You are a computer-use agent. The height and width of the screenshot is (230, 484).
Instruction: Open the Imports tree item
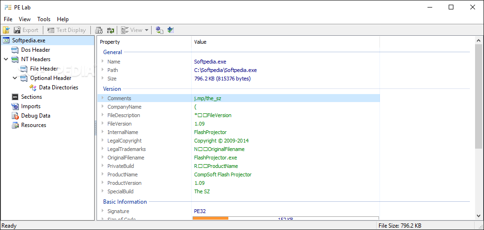pos(31,106)
